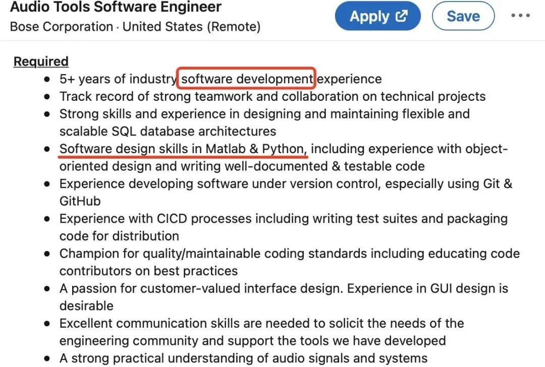Click the strong teamwork and collaboration line

[x=272, y=96]
